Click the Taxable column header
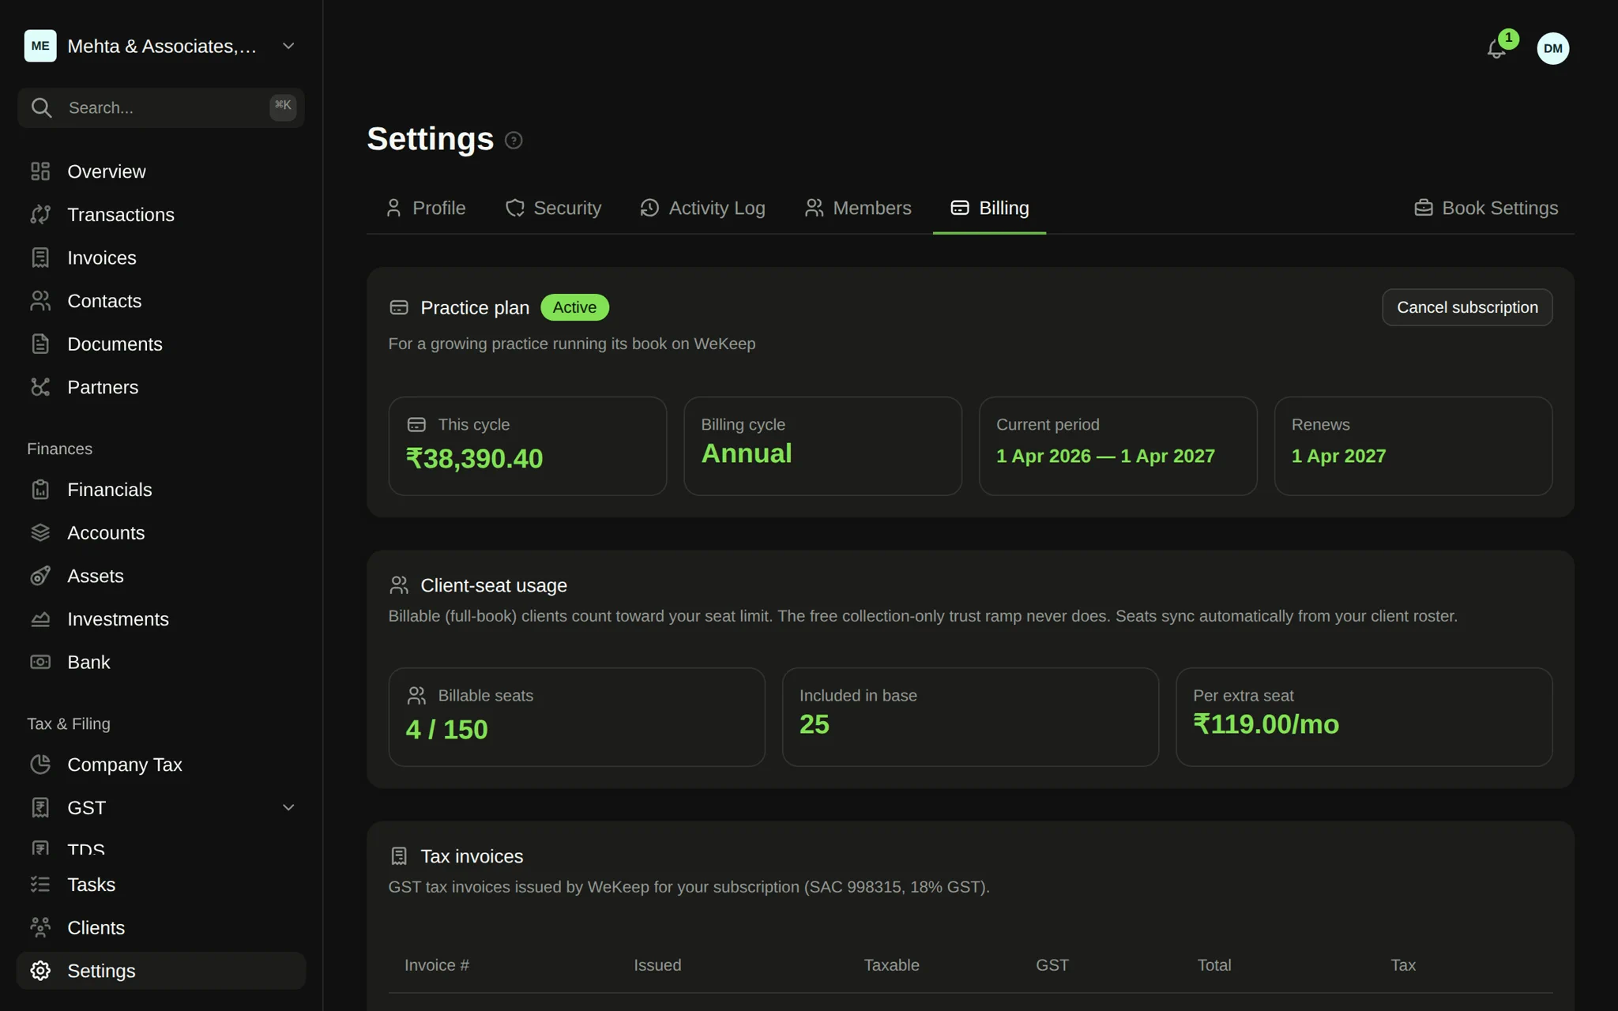Screen dimensions: 1618x1011 pyautogui.click(x=891, y=965)
